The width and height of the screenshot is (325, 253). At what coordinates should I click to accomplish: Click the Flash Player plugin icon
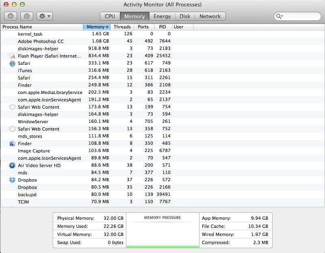coord(12,56)
